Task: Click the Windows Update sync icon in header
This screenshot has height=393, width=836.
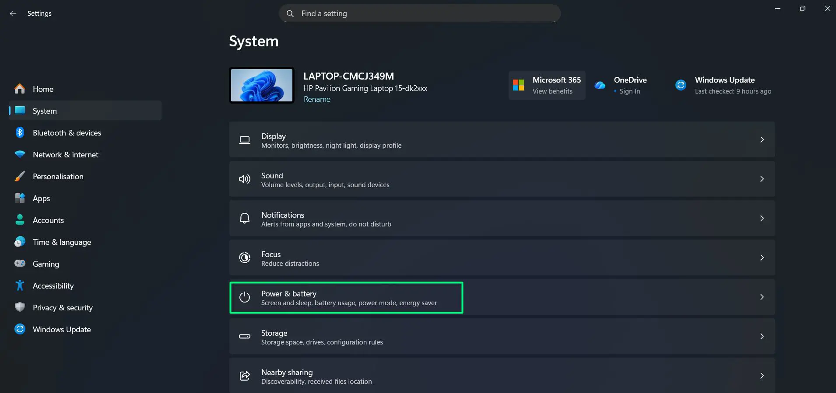Action: [681, 85]
